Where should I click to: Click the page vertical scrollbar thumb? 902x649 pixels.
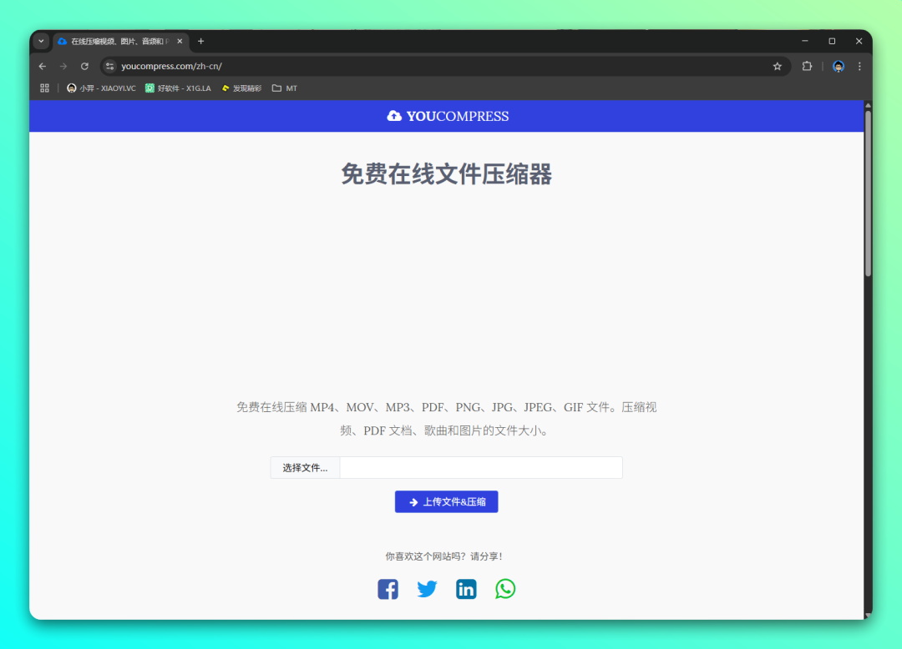point(868,194)
